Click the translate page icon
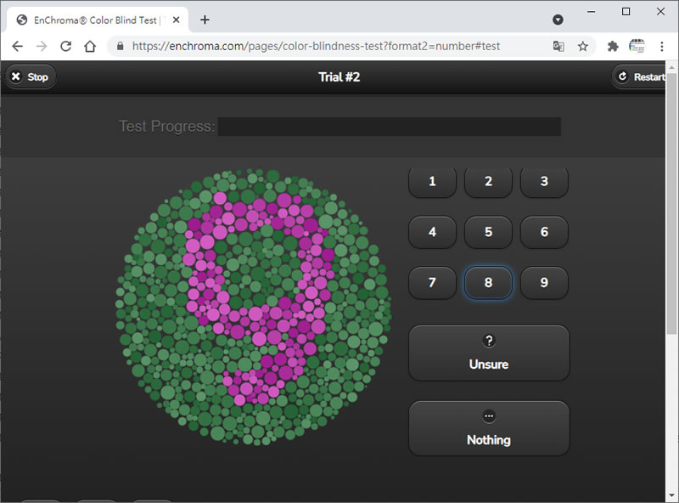The image size is (679, 503). pos(558,47)
